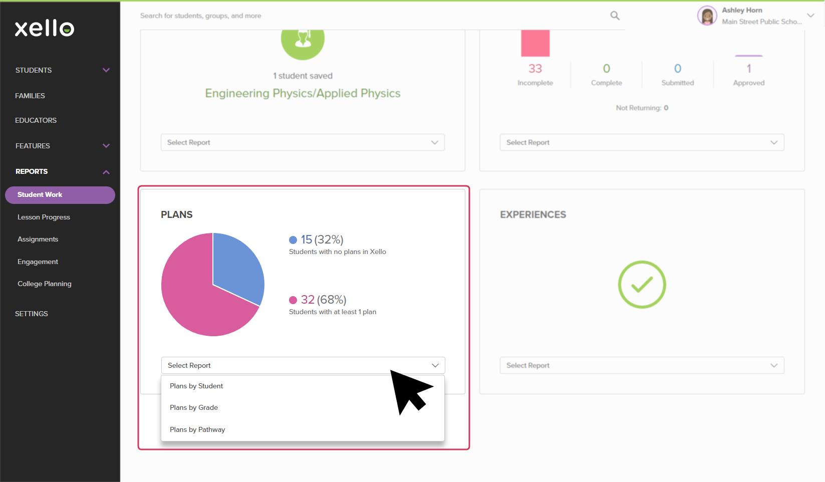Click the search magnifier icon
The image size is (825, 482).
click(615, 16)
